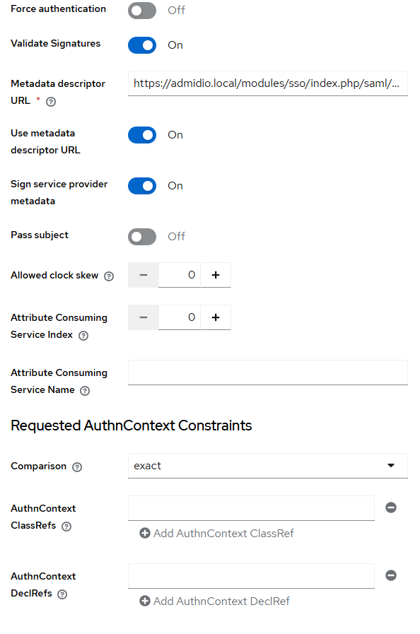Image resolution: width=420 pixels, height=634 pixels.
Task: Turn off Validate Signatures toggle
Action: [142, 45]
